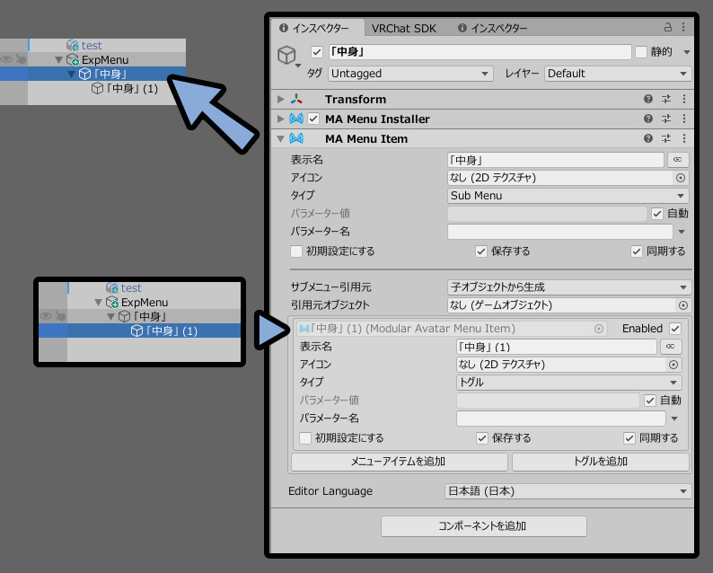Open the texture picker for the nested アイコン field
Screen dimensions: 713x573
(x=673, y=365)
